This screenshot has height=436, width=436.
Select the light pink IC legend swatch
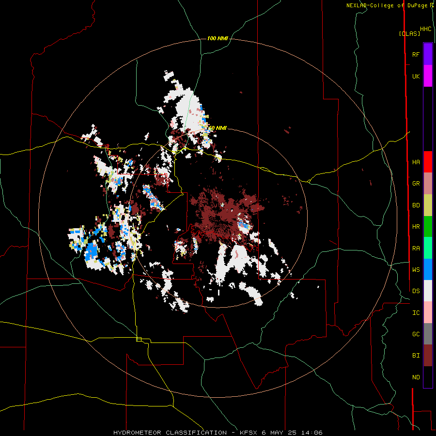[428, 312]
